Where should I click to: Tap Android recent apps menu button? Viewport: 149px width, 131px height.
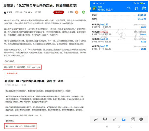coord(107,127)
